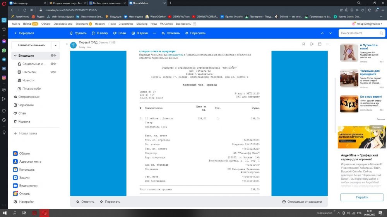Go back with Вернуться
This screenshot has height=217, width=387.
pos(24,33)
